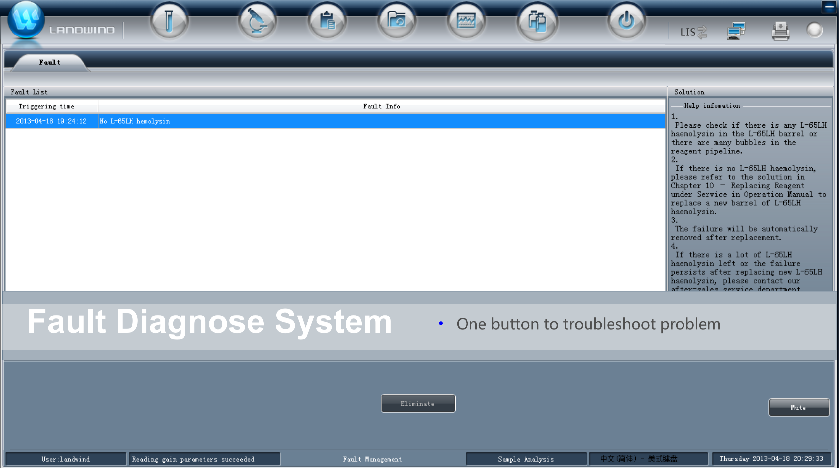Image resolution: width=839 pixels, height=468 pixels.
Task: Open the microscope review icon
Action: [x=257, y=22]
